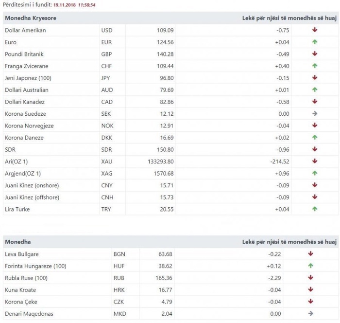
Task: Click the USD currency code cell
Action: pos(107,30)
